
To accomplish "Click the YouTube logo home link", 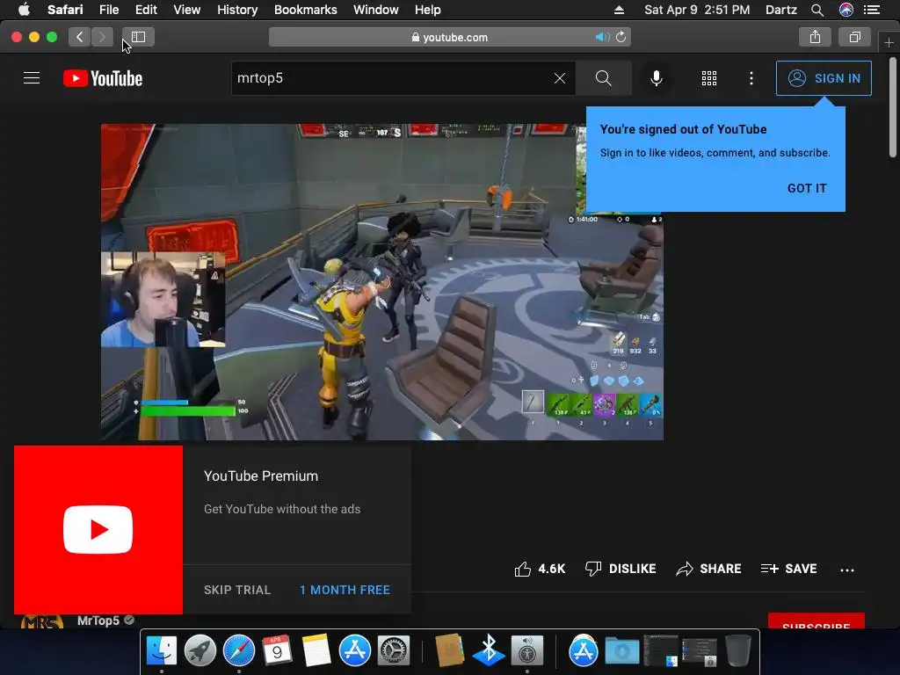I will pyautogui.click(x=103, y=78).
